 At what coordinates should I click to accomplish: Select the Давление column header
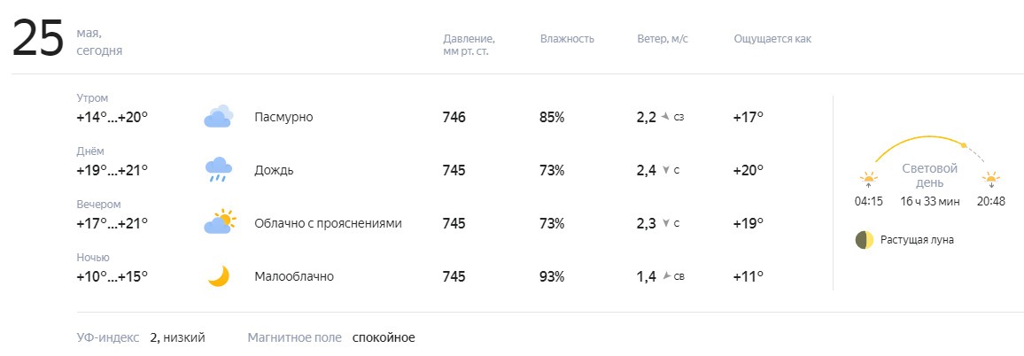469,45
